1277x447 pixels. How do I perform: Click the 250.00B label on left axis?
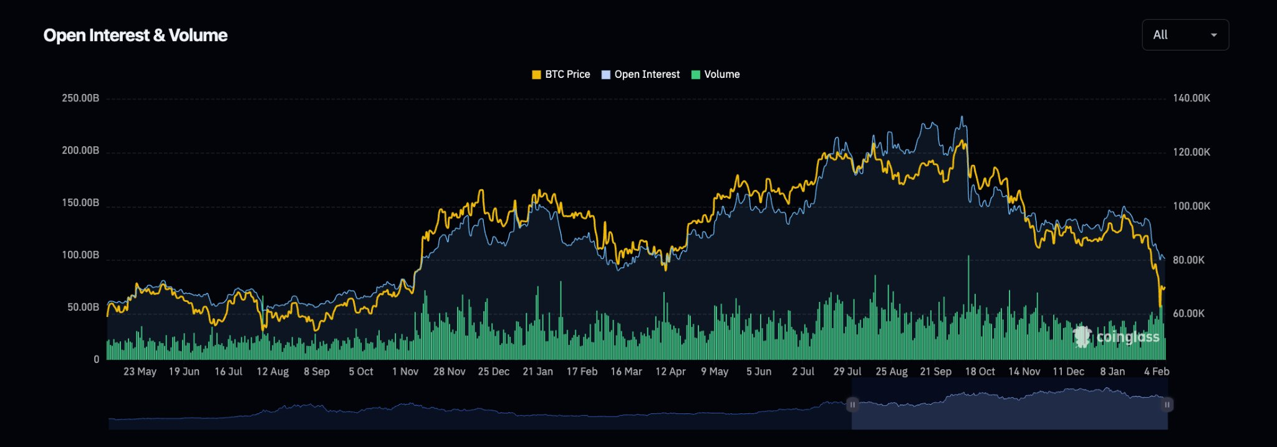(x=80, y=98)
